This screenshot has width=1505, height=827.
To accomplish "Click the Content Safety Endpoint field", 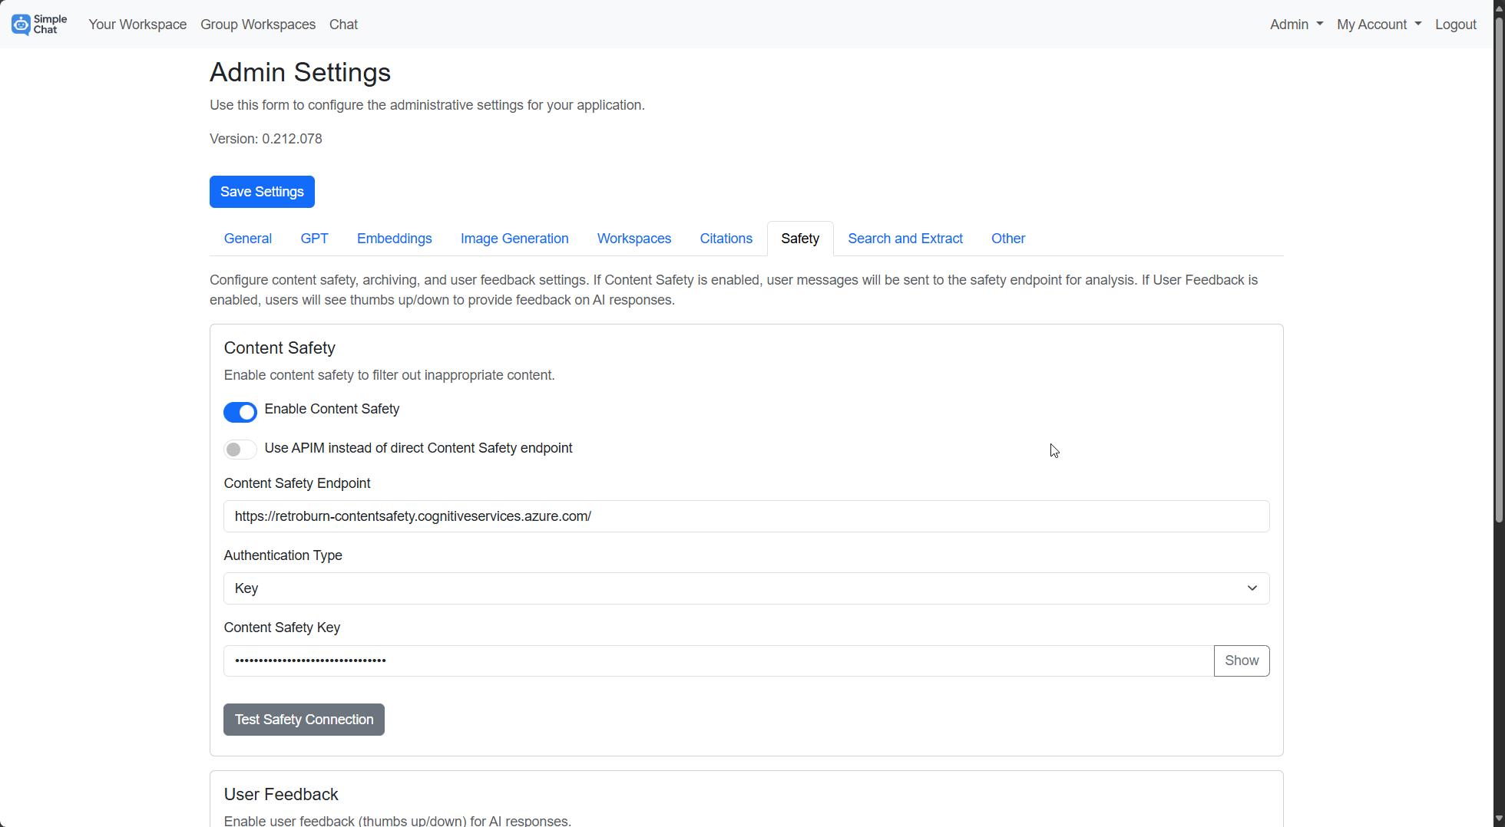I will click(x=745, y=516).
